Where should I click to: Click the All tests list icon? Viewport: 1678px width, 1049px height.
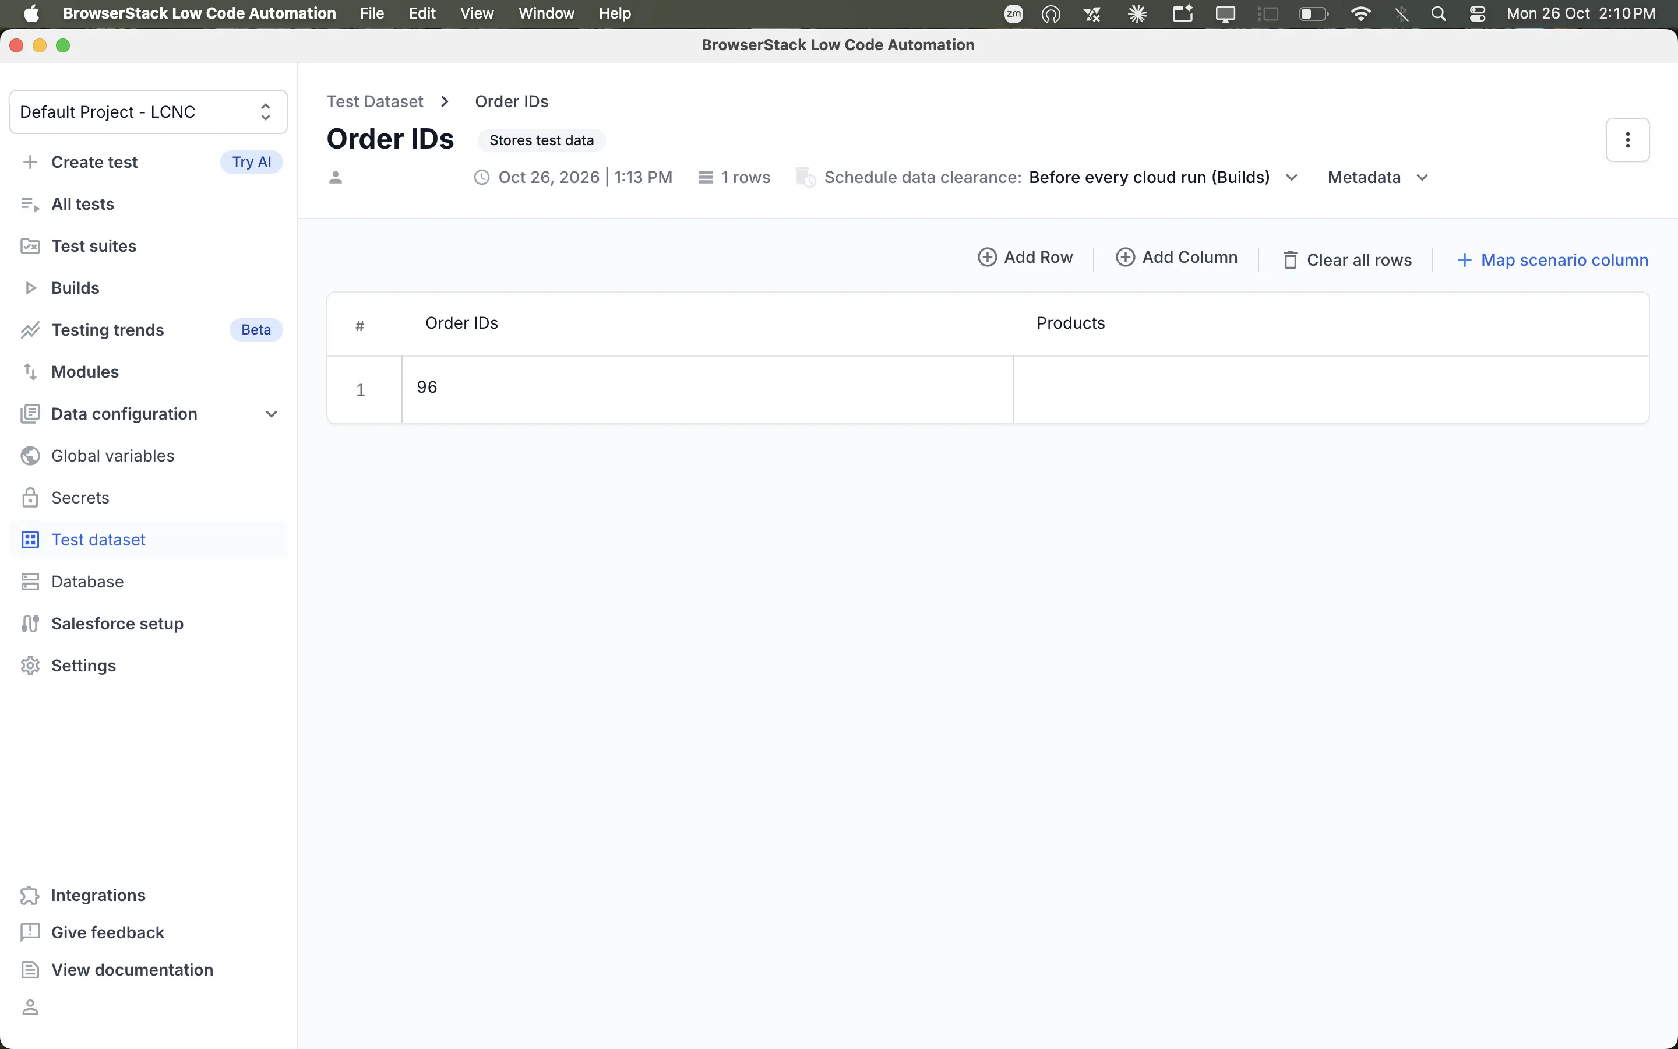point(30,204)
